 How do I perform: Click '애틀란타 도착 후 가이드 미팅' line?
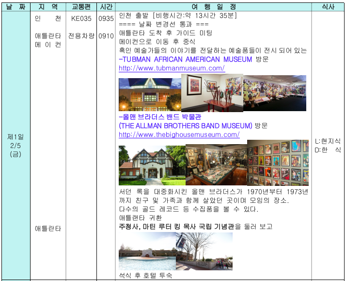pyautogui.click(x=166, y=33)
